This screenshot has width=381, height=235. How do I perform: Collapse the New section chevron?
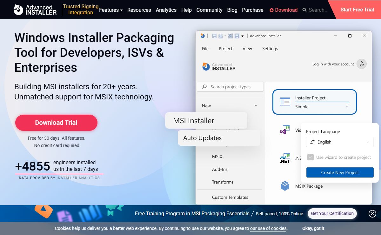pos(256,106)
